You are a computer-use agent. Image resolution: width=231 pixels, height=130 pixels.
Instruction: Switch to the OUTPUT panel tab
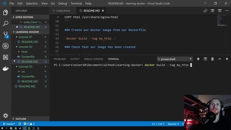[75, 59]
